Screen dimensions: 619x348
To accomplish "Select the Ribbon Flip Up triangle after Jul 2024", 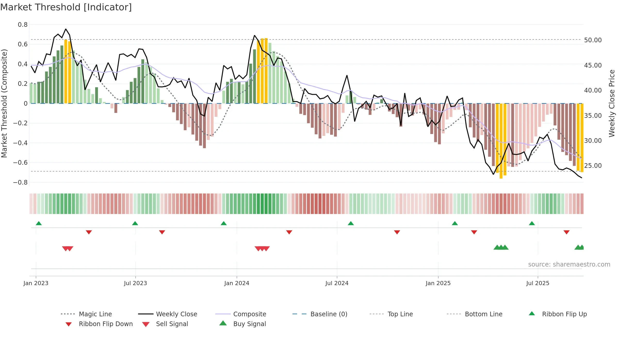I will [x=351, y=223].
